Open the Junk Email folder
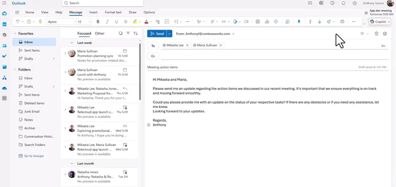 (x=32, y=112)
